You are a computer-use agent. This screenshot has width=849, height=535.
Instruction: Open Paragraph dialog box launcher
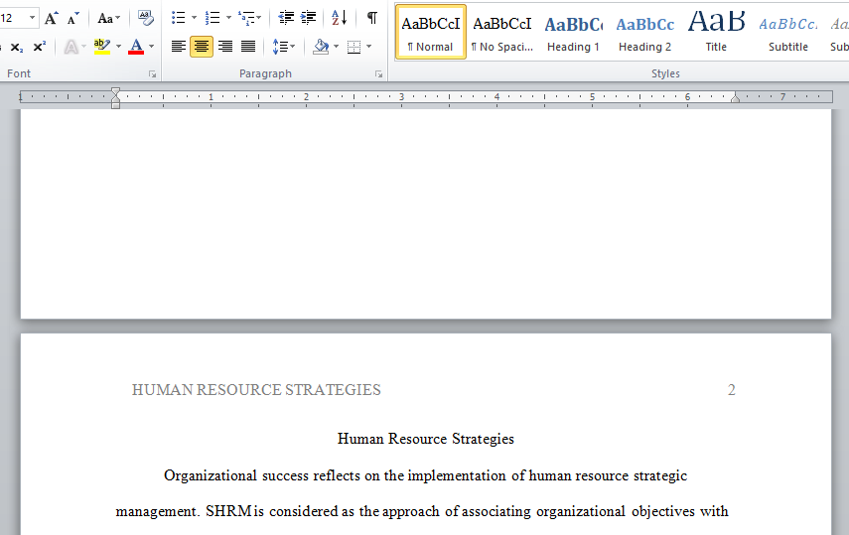(x=378, y=74)
